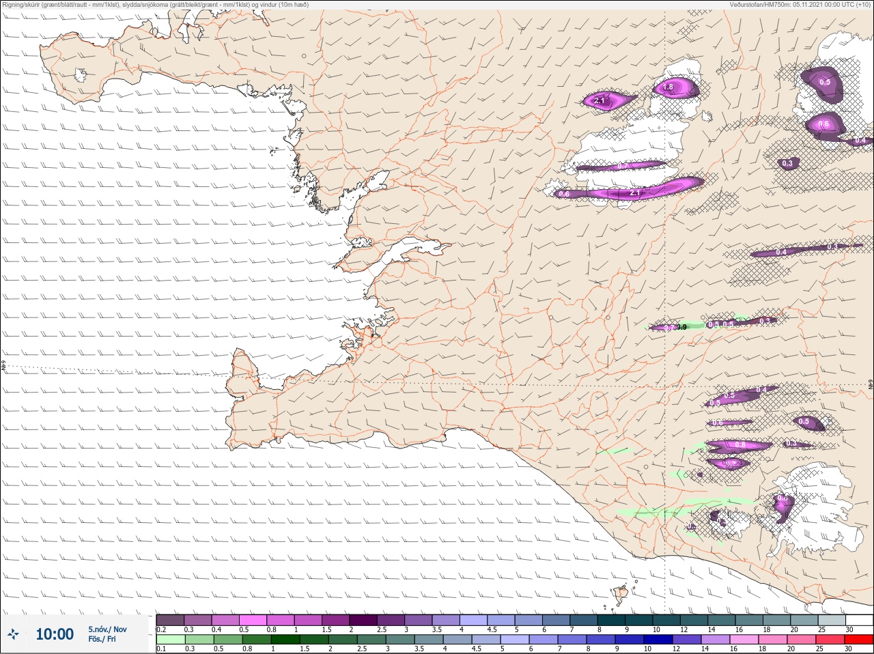Click the '5.nóv./ Nov' date text
The height and width of the screenshot is (654, 874).
tap(107, 629)
